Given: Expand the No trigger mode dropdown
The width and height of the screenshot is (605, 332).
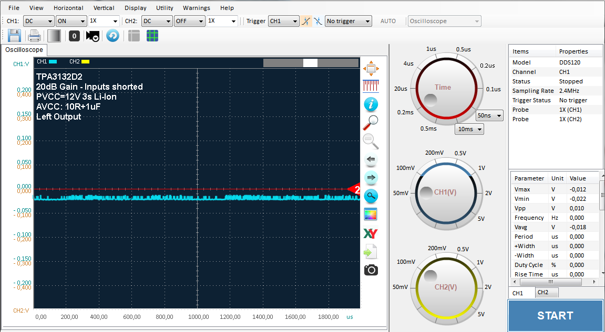Looking at the screenshot, I should 348,21.
